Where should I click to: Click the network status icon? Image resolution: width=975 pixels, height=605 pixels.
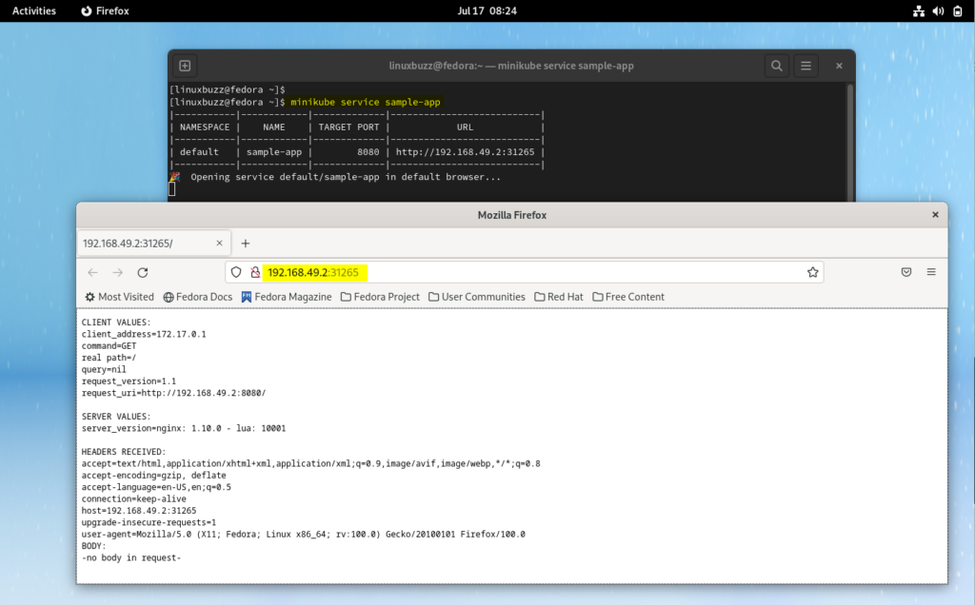pos(919,11)
